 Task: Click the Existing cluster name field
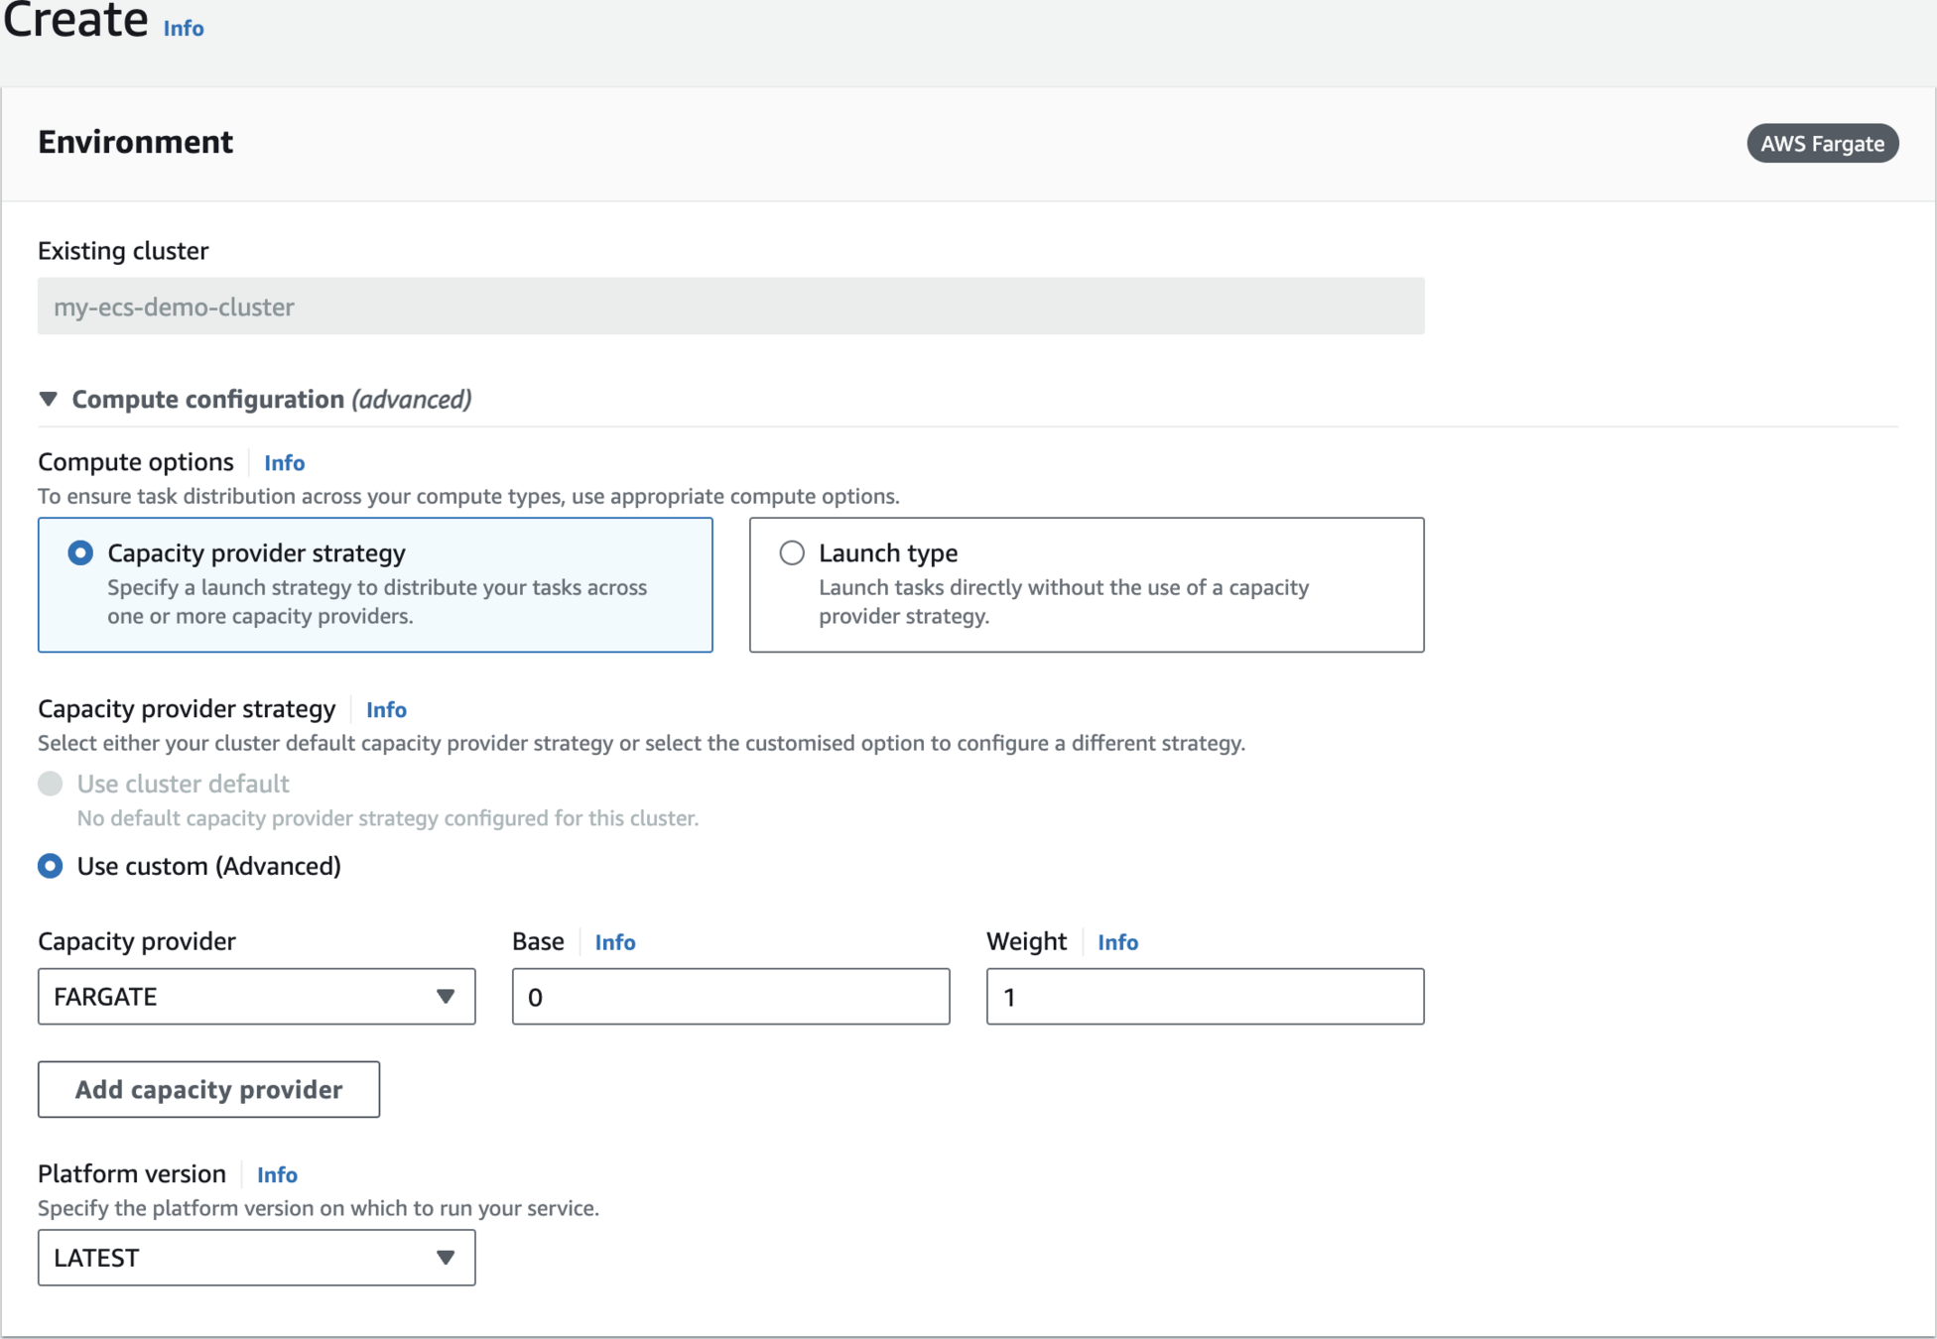point(730,306)
